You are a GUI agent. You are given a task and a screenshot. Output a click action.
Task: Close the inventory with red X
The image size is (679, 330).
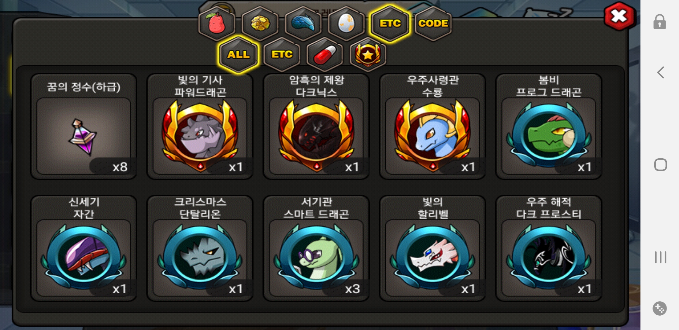[619, 16]
